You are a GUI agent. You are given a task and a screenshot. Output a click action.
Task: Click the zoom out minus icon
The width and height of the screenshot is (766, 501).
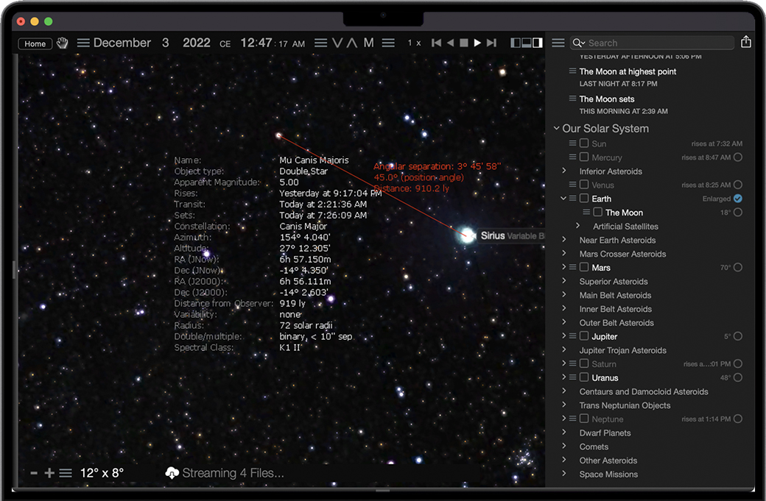click(x=34, y=473)
